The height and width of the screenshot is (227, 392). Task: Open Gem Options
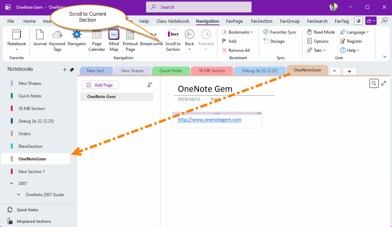click(x=318, y=41)
